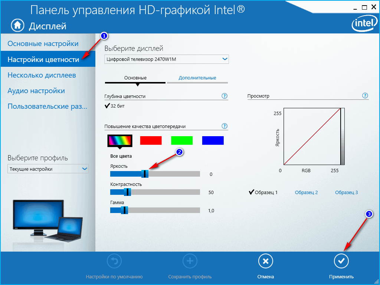380x285 pixels.
Task: Select the all-colors rainbow swatch
Action: 120,141
